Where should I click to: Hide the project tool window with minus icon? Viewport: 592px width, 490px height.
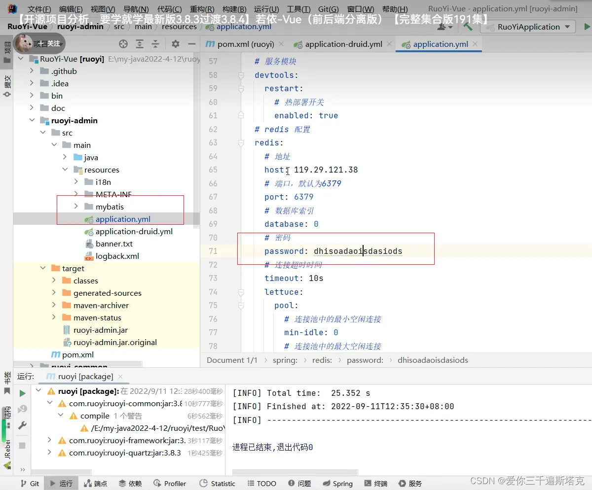192,44
